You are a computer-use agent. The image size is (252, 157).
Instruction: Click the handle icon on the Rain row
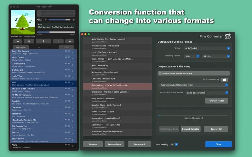pyautogui.click(x=72, y=84)
